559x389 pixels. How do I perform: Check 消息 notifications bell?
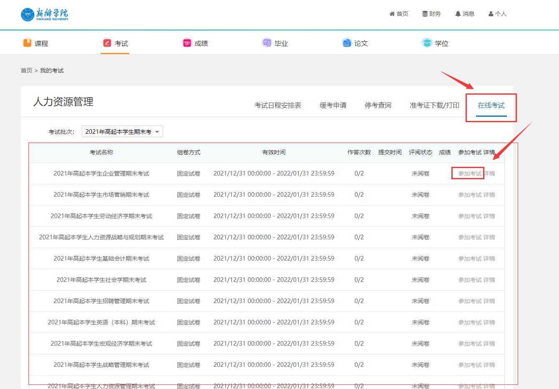464,14
